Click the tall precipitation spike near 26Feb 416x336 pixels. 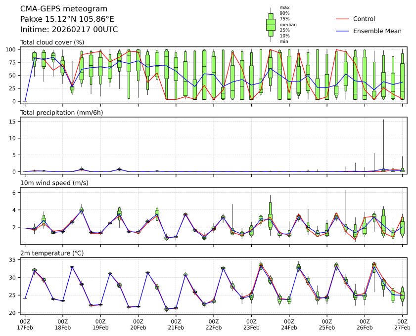point(383,143)
